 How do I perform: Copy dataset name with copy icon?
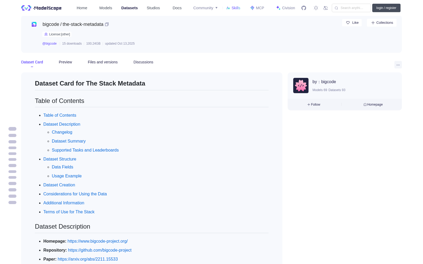107,24
